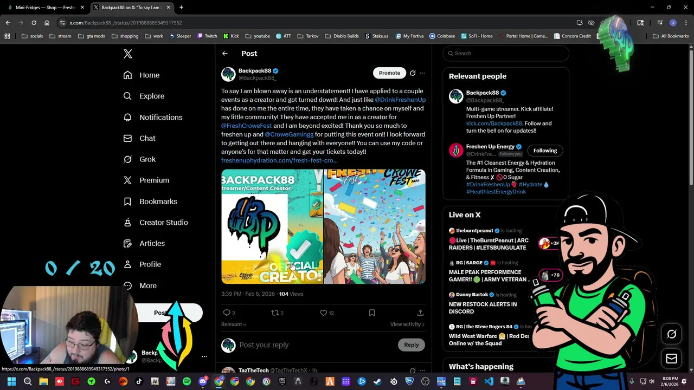This screenshot has width=694, height=390.
Task: Open the shopping bookmark folder
Action: [125, 36]
